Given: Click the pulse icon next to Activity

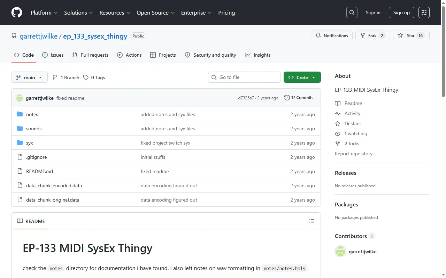Looking at the screenshot, I should [338, 113].
